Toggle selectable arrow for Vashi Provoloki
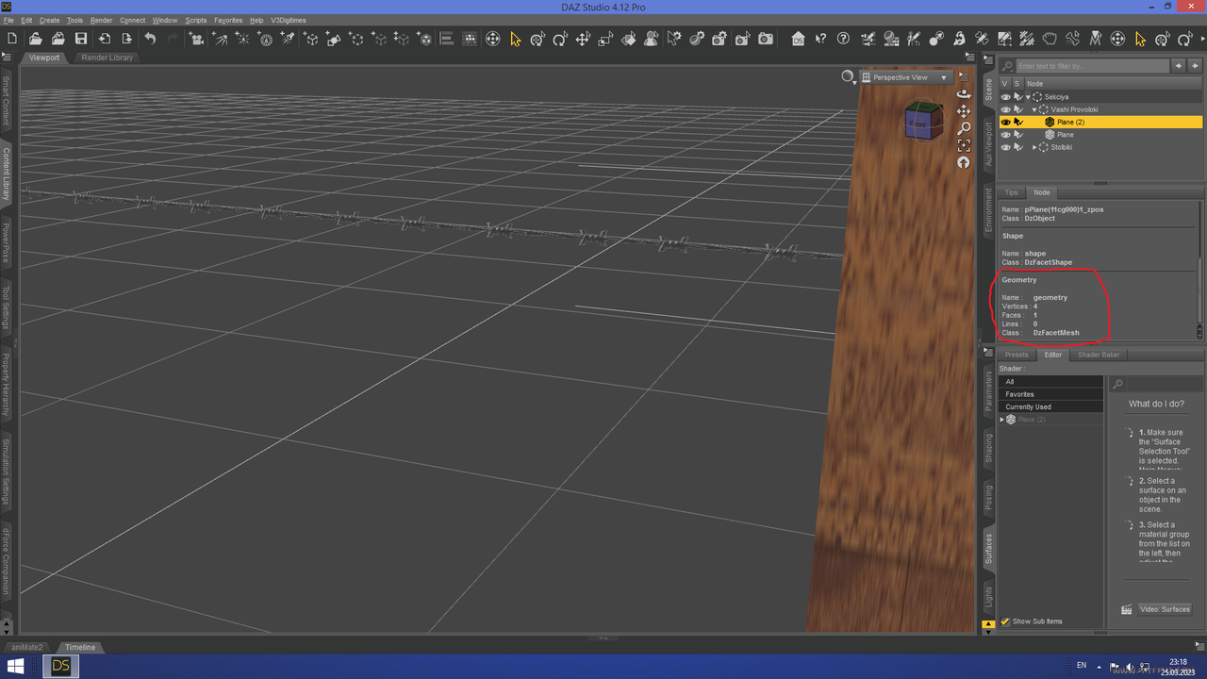 coord(1017,109)
